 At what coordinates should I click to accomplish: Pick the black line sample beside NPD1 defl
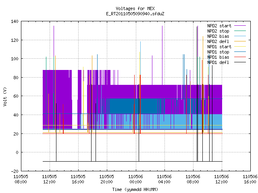pyautogui.click(x=240, y=62)
